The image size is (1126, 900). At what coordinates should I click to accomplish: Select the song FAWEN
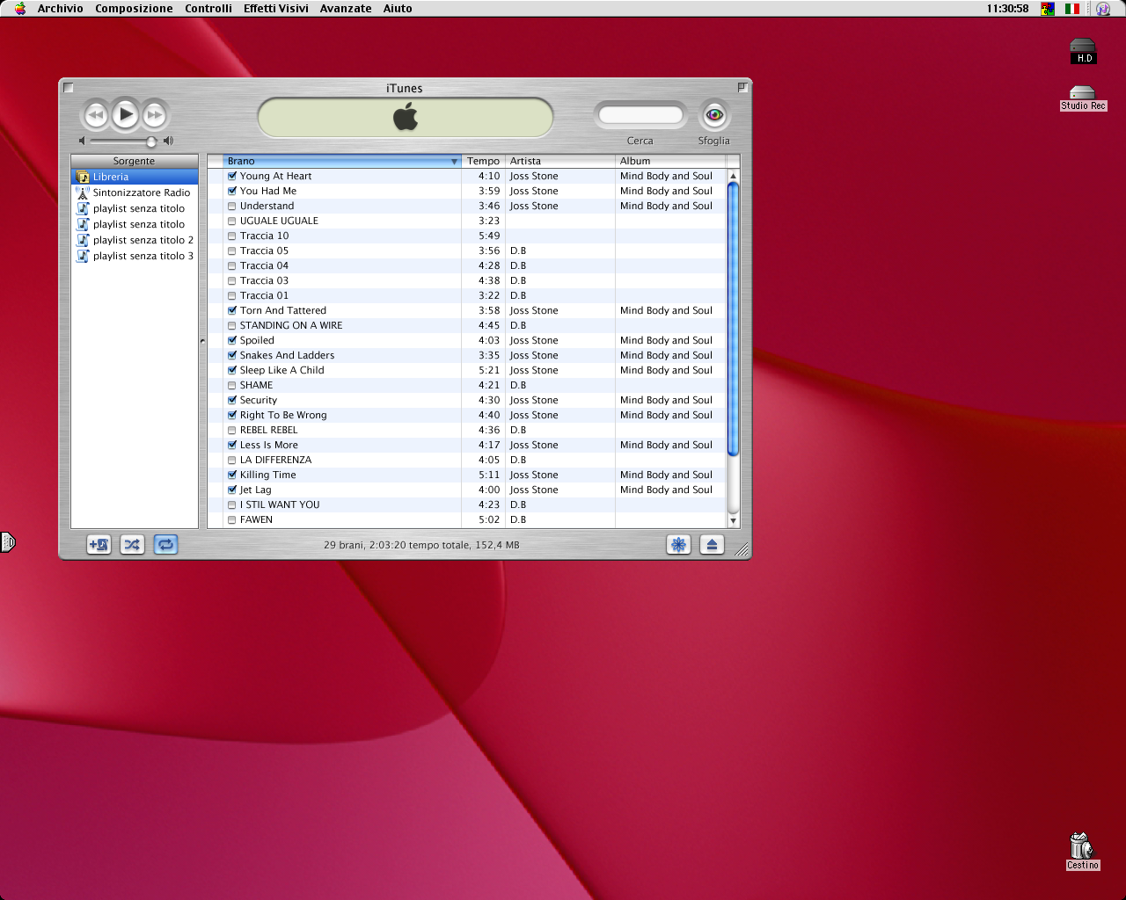[x=466, y=519]
